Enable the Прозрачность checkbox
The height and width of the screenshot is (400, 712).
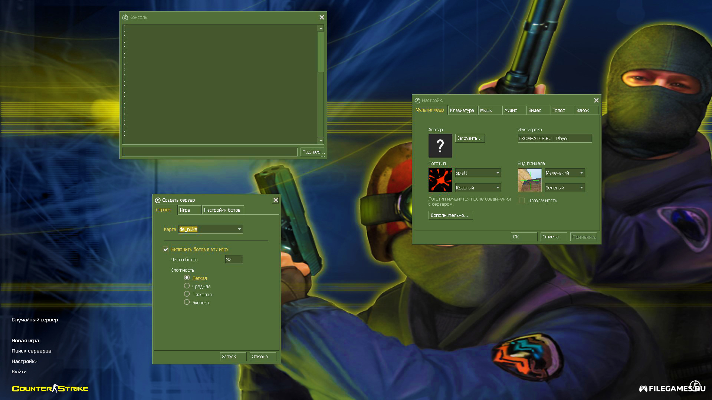tap(522, 201)
